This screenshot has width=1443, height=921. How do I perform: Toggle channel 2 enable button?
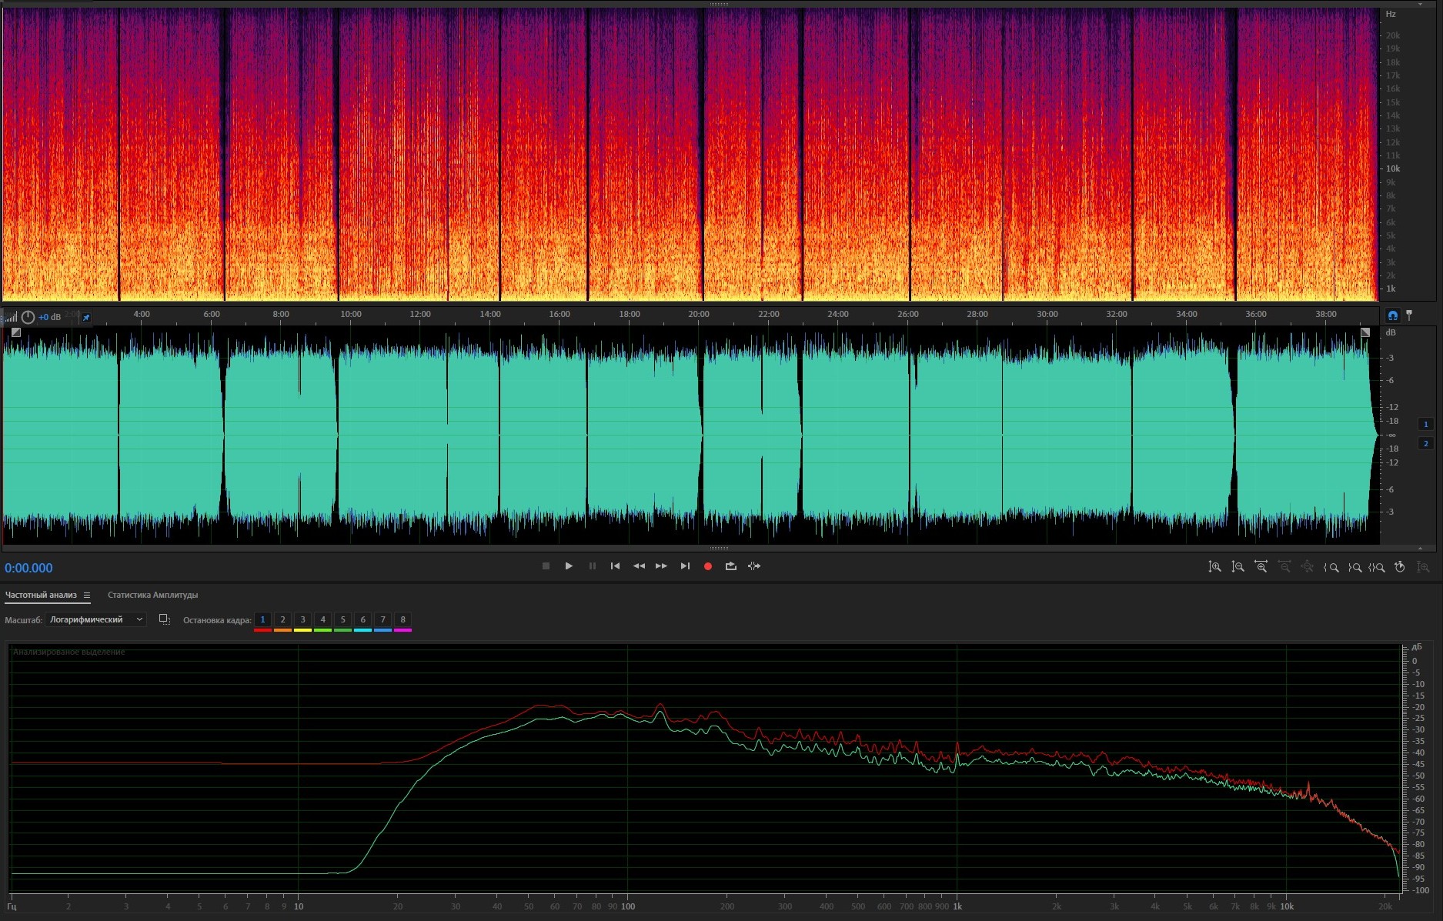pos(1425,443)
